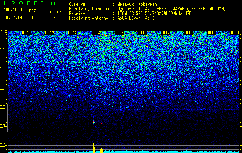Image resolution: width=242 pixels, height=153 pixels.
Task: Click the 0.8 frequency axis label
Action: (3, 107)
